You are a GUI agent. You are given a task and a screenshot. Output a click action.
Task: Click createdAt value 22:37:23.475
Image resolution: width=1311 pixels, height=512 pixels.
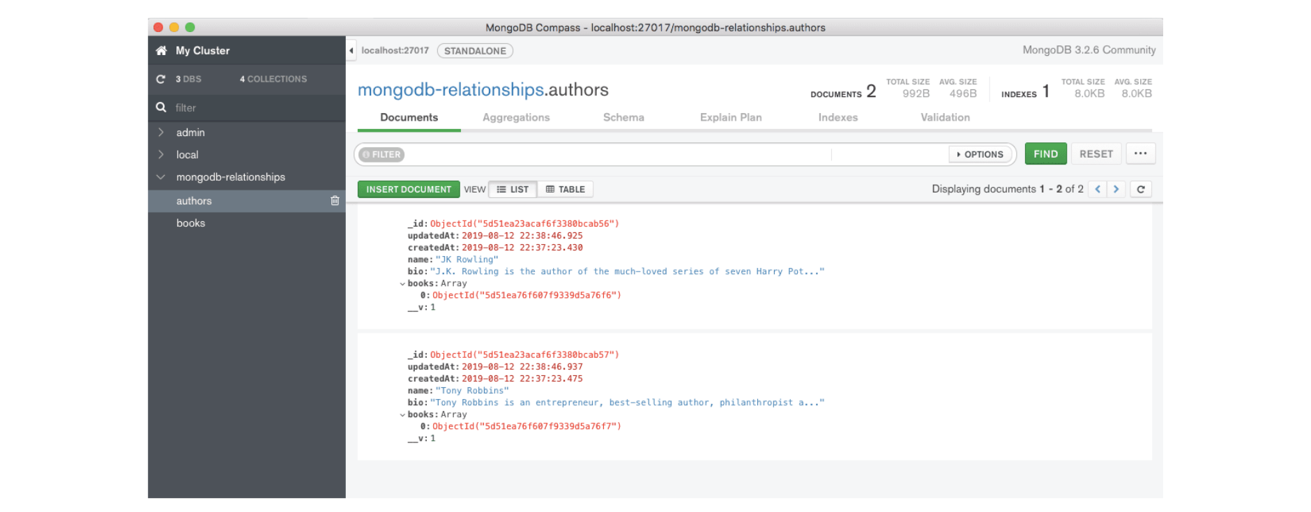tap(522, 379)
